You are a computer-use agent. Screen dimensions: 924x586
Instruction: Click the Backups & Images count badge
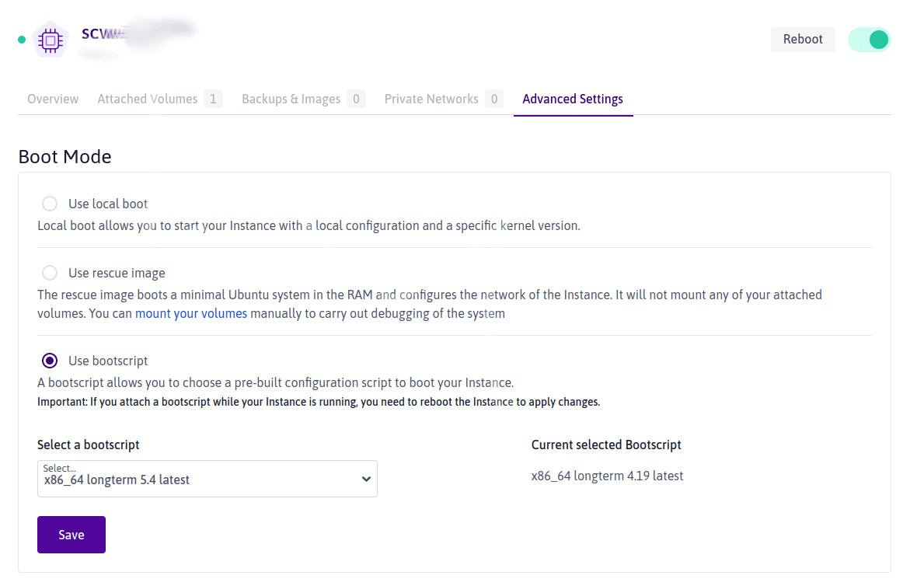coord(356,99)
